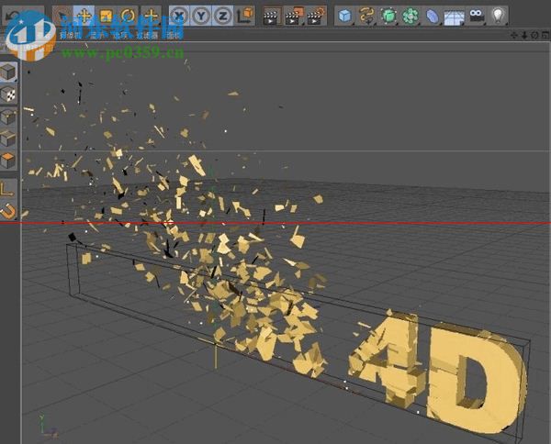Toggle Z axis lock
551x444 pixels.
(223, 17)
